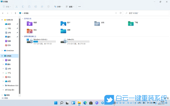Expand 图片 under This PC in sidebar

click(3, 64)
